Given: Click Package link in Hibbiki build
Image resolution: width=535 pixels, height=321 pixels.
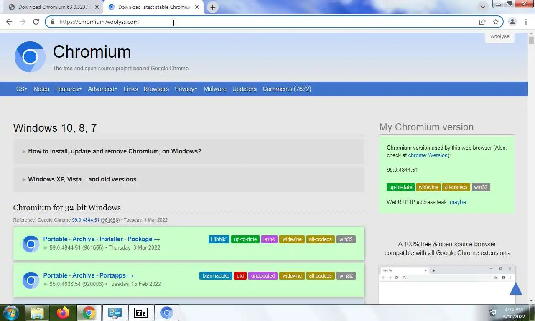Looking at the screenshot, I should (x=144, y=239).
